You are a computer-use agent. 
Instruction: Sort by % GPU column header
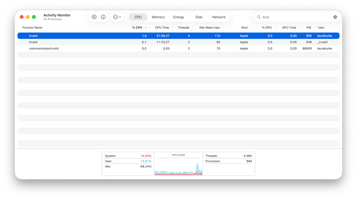(x=267, y=28)
